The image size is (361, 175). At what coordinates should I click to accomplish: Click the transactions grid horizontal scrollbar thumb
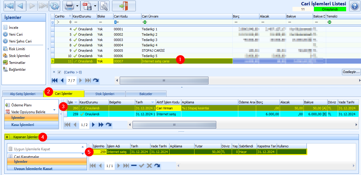click(x=175, y=125)
